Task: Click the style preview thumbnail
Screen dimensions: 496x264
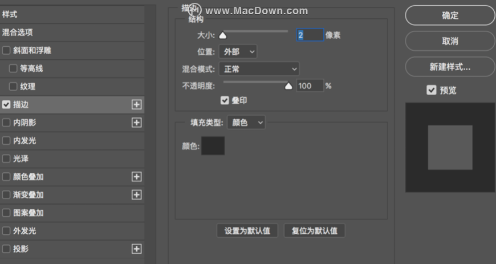Action: click(450, 147)
